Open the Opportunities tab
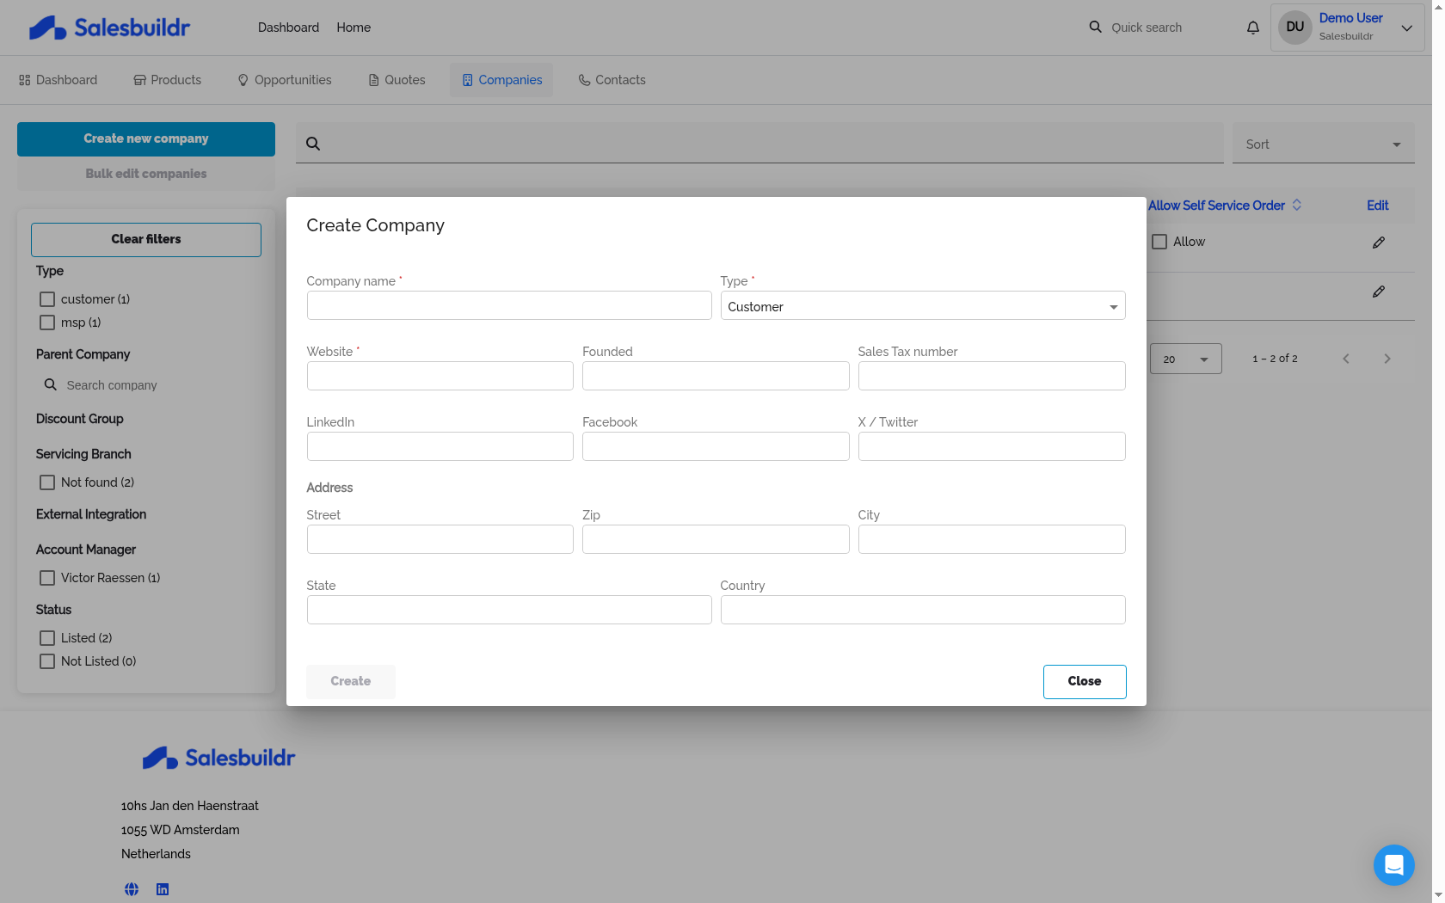1445x903 pixels. [x=285, y=80]
